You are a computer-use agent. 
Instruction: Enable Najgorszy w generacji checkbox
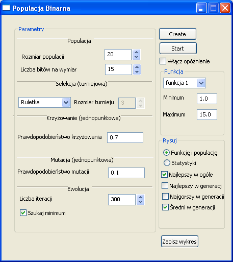coord(165,197)
